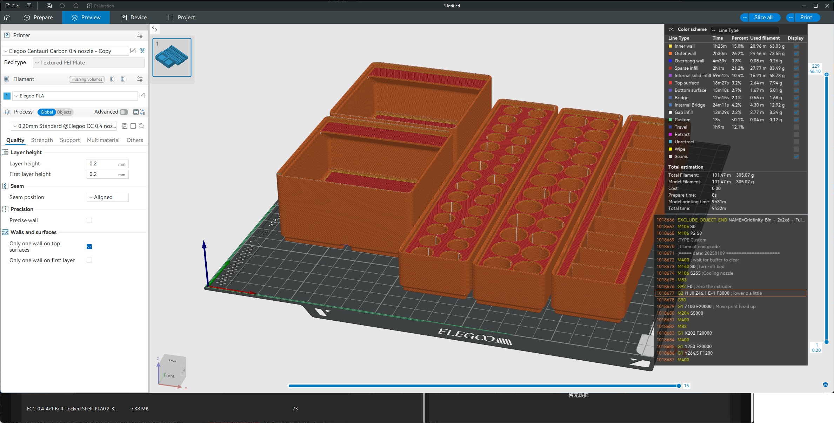Click the printer Wi-Fi connection icon

coord(142,51)
